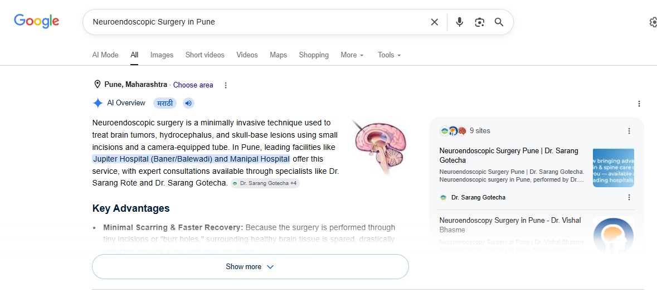Clear the search box with X icon
657x302 pixels.
tap(435, 22)
